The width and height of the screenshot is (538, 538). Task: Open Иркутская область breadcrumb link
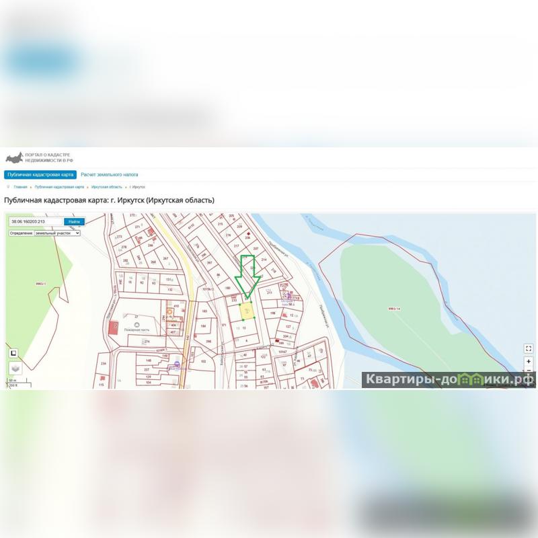pos(107,187)
